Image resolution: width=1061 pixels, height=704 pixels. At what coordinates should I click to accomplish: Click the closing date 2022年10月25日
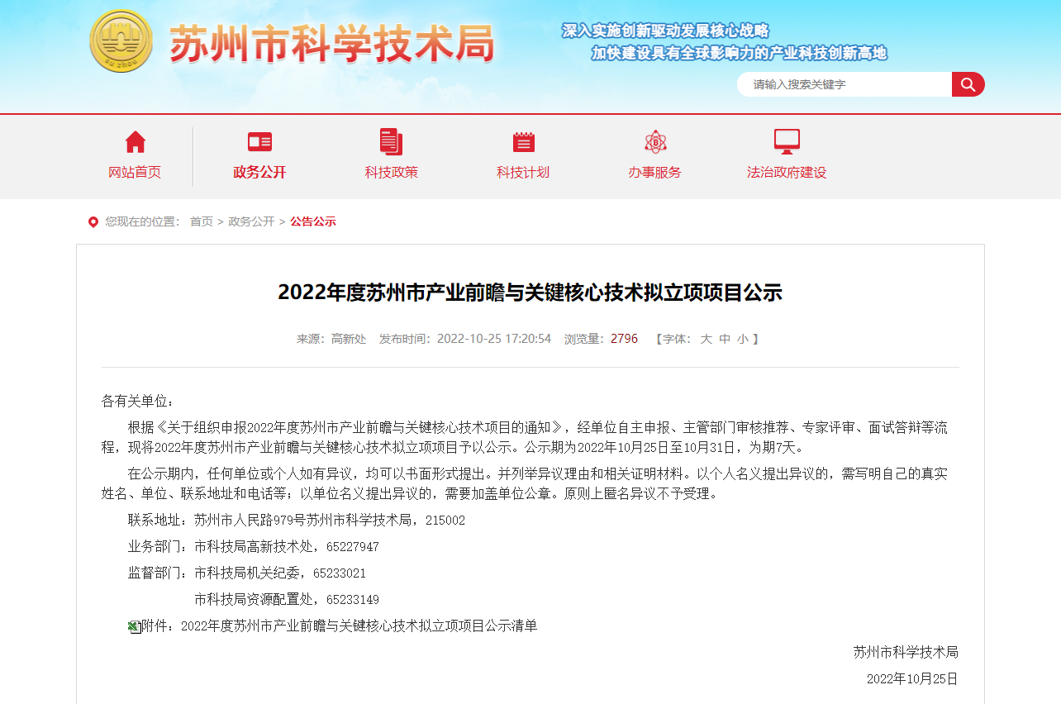pyautogui.click(x=912, y=679)
